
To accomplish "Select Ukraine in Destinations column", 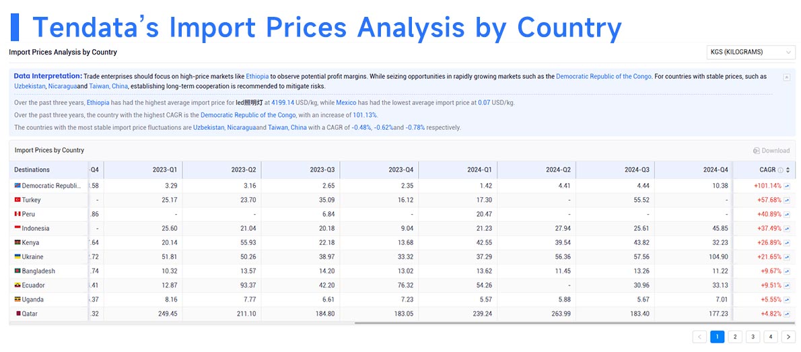I will pos(32,257).
